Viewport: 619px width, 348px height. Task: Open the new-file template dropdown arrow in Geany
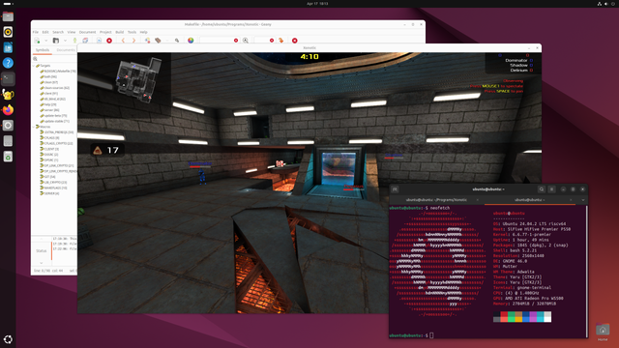point(45,41)
